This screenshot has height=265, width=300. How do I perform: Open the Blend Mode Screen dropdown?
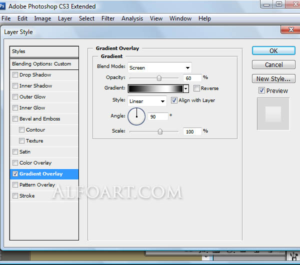[159, 67]
